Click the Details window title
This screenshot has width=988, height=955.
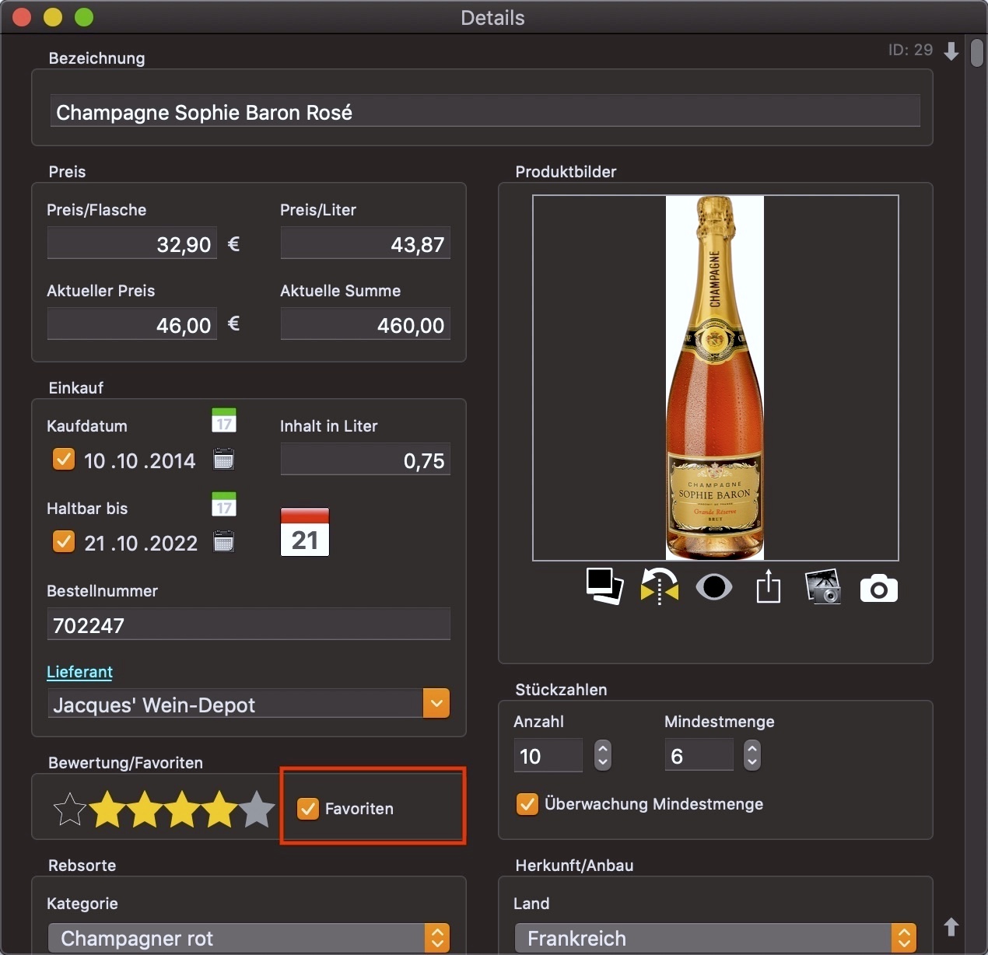tap(492, 18)
